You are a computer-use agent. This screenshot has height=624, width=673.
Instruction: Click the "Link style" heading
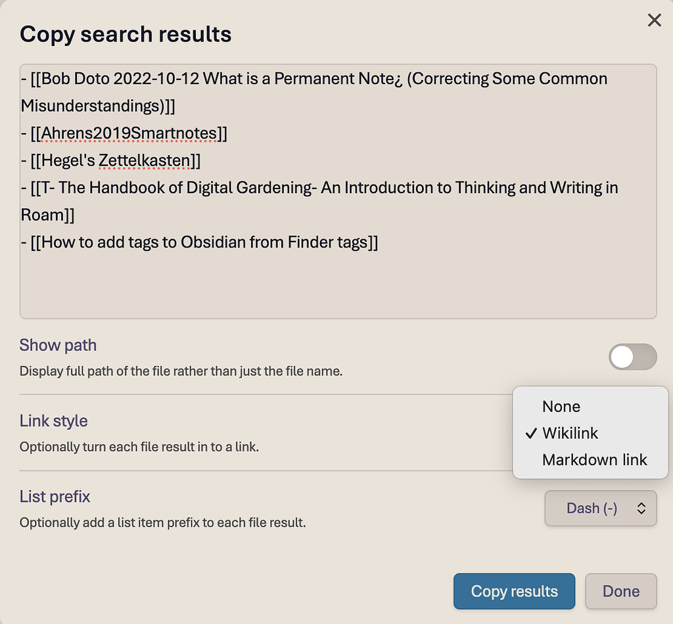53,421
